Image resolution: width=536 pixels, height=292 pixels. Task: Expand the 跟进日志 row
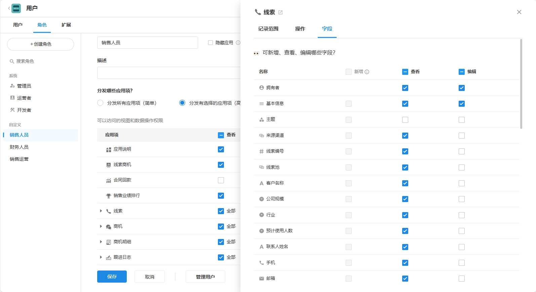(101, 257)
